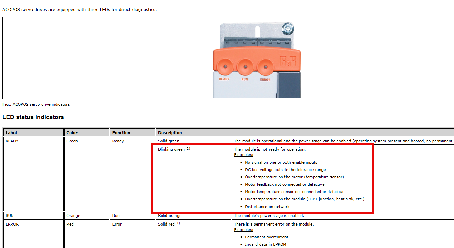Click "Disturbance on network" bullet

[x=267, y=207]
